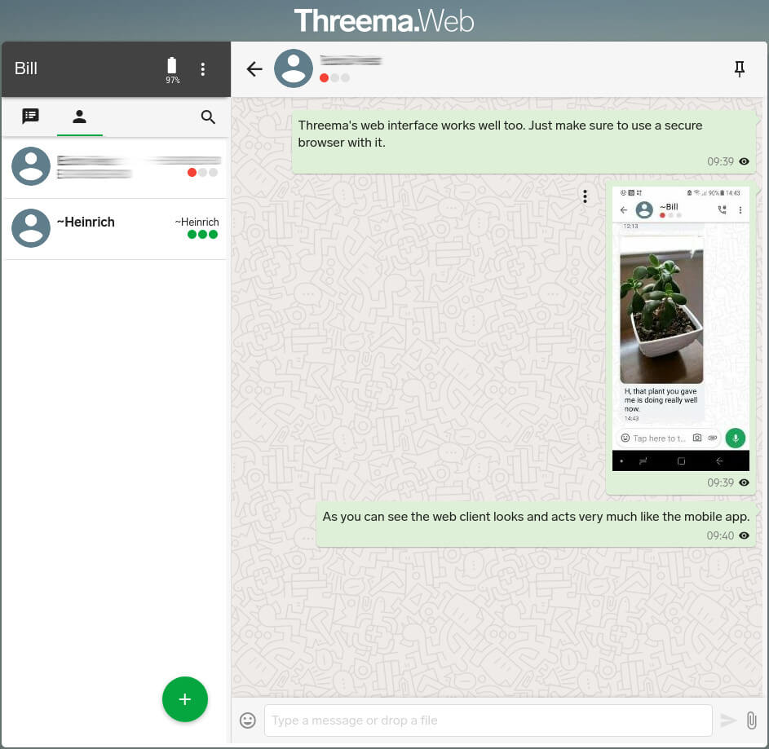769x749 pixels.
Task: Open the chat partner's avatar in header
Action: (x=294, y=68)
